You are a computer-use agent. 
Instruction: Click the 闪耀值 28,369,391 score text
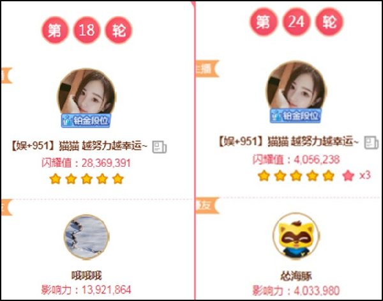[86, 163]
